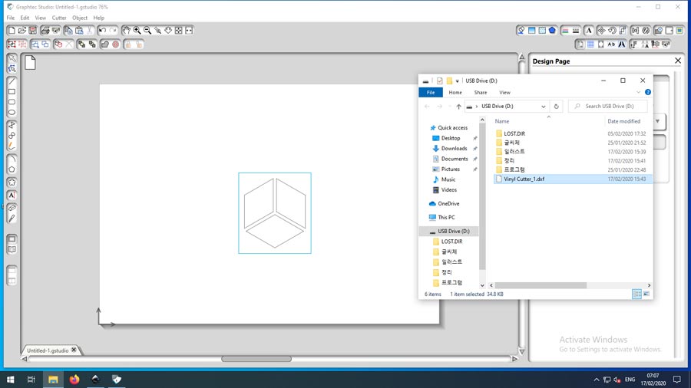Screen dimensions: 691x388
Task: Open Downloads in the navigation pane
Action: [x=454, y=149]
